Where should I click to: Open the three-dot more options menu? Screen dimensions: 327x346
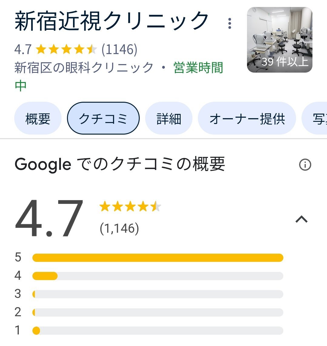point(230,23)
